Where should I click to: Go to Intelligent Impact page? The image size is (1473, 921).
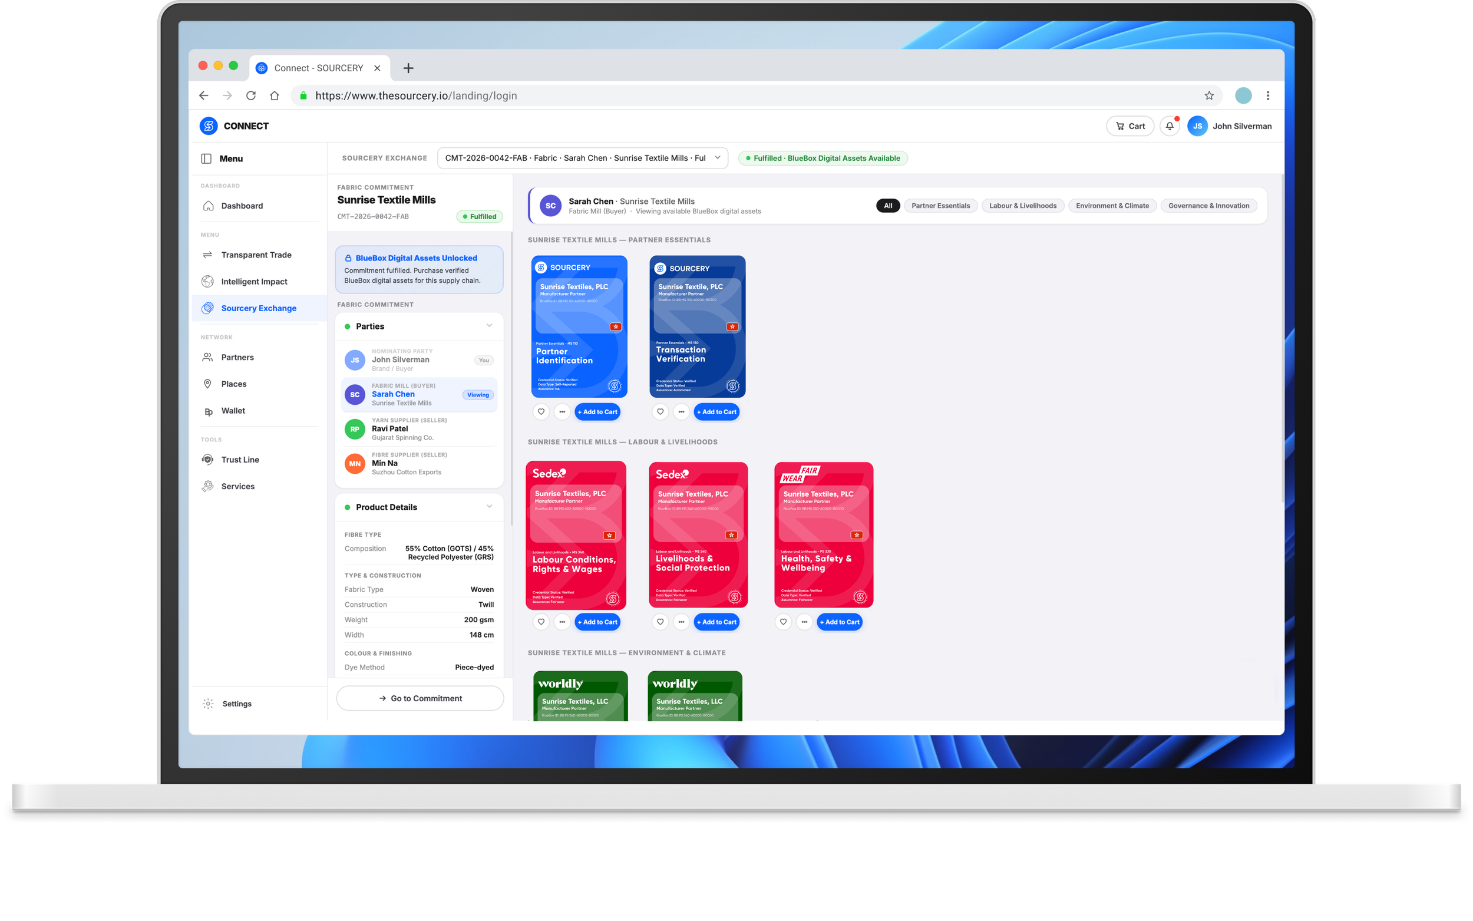(254, 282)
